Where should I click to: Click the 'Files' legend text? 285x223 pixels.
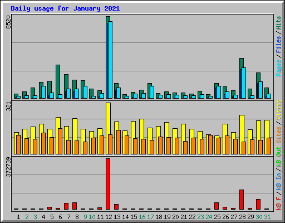pos(279,44)
